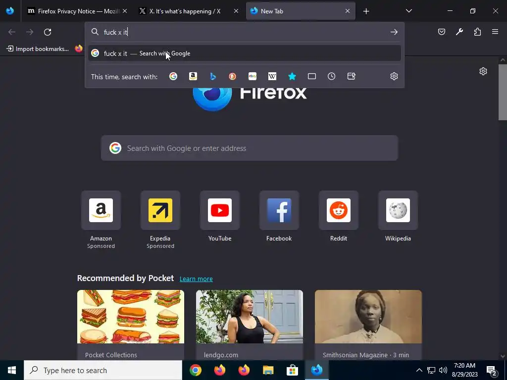Select 'fuck x it — Search with Google' suggestion
The height and width of the screenshot is (380, 507).
pyautogui.click(x=245, y=53)
